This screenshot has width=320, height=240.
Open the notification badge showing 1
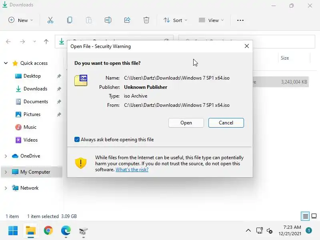(x=309, y=230)
